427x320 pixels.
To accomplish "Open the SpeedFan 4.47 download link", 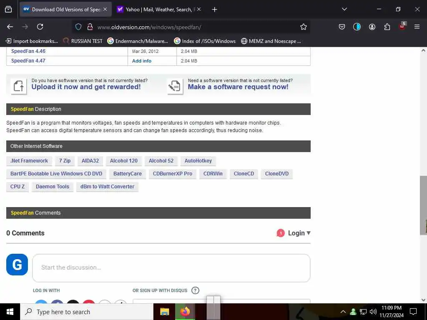I will 28,61.
